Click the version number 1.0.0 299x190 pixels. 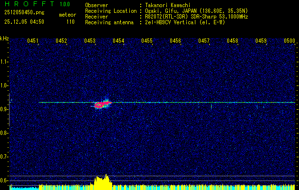click(65, 4)
